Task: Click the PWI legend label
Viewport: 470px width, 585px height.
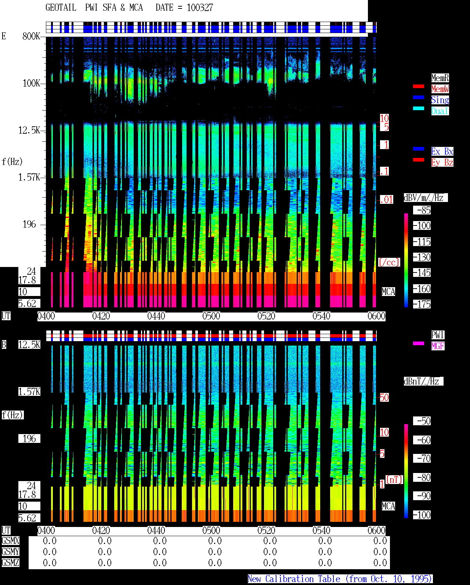Action: click(x=438, y=335)
